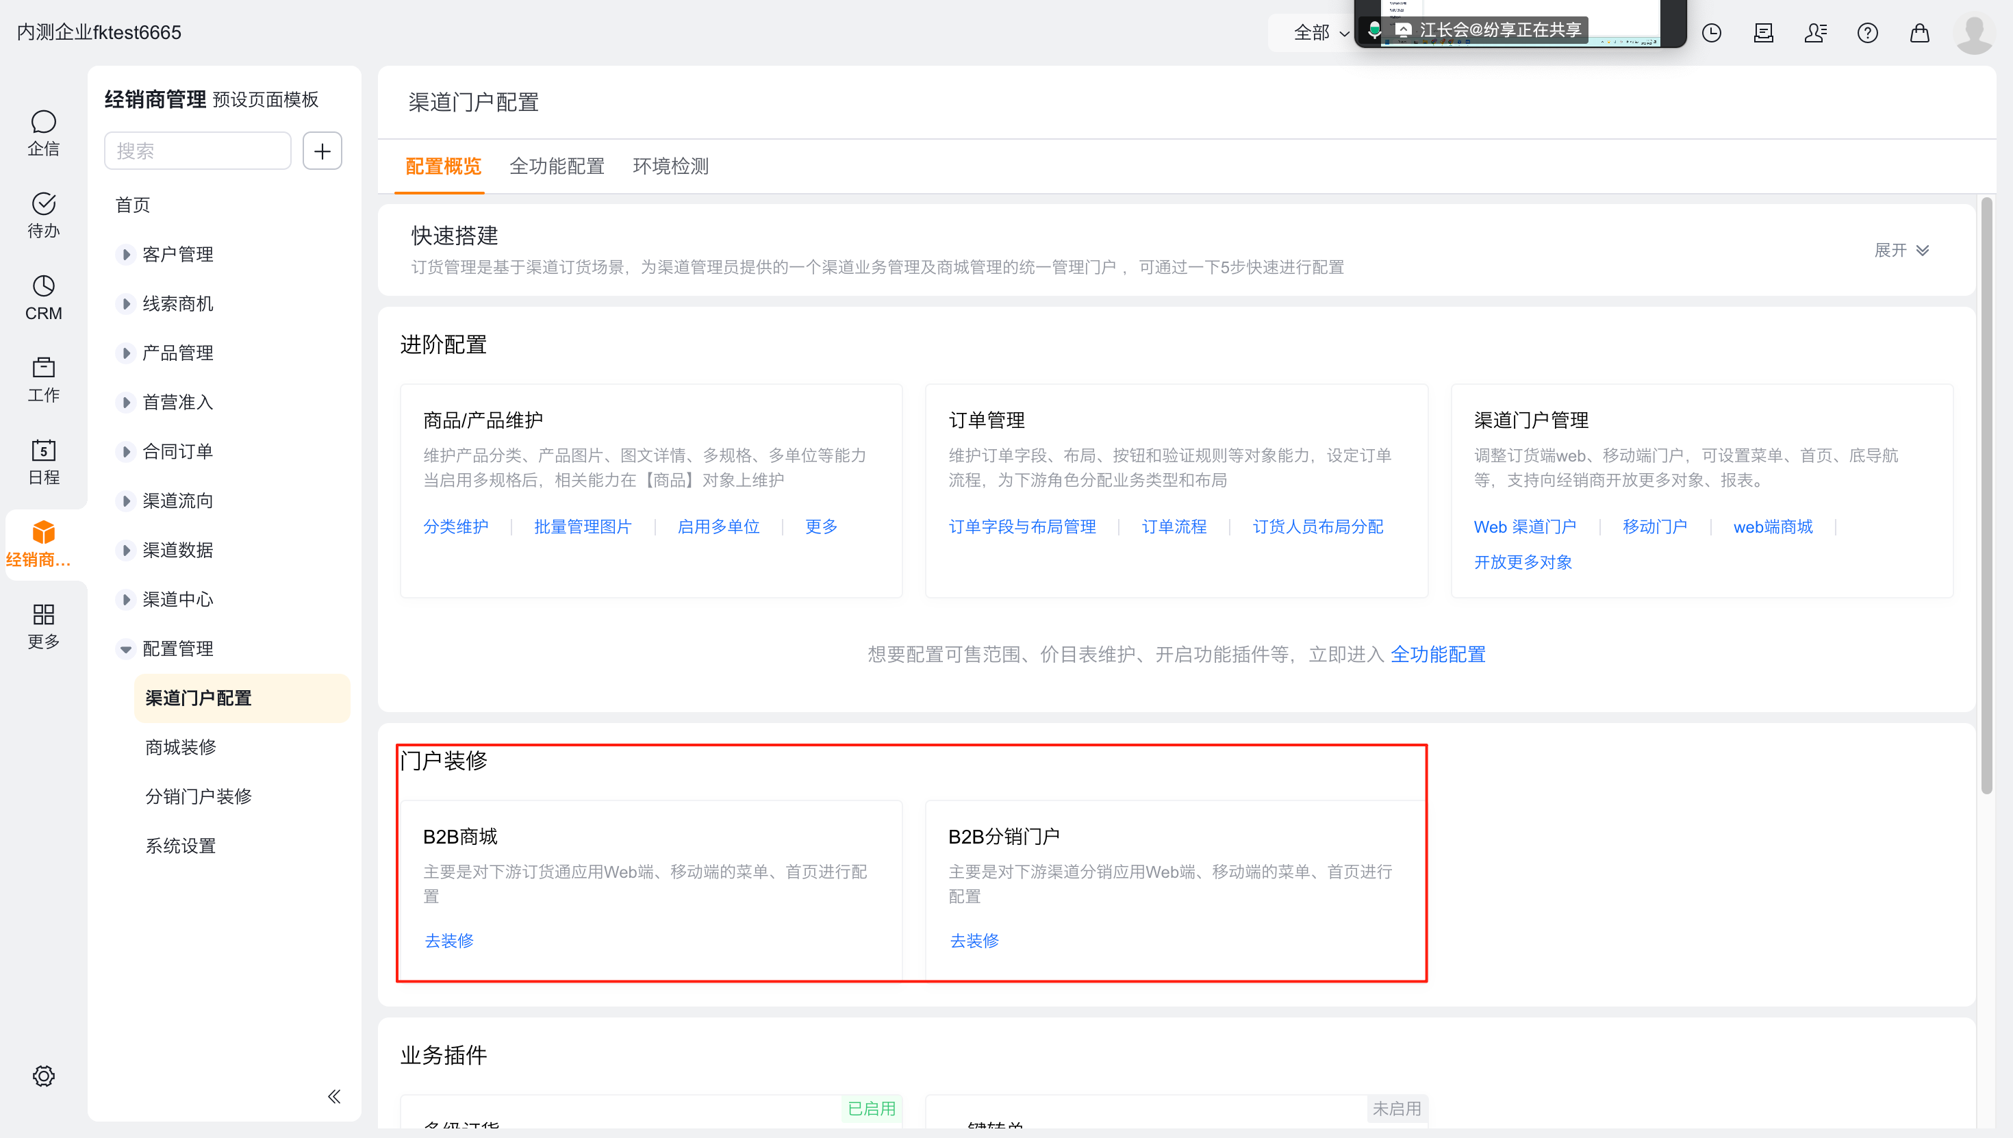Open the help question mark icon
This screenshot has height=1138, width=2013.
click(x=1867, y=33)
